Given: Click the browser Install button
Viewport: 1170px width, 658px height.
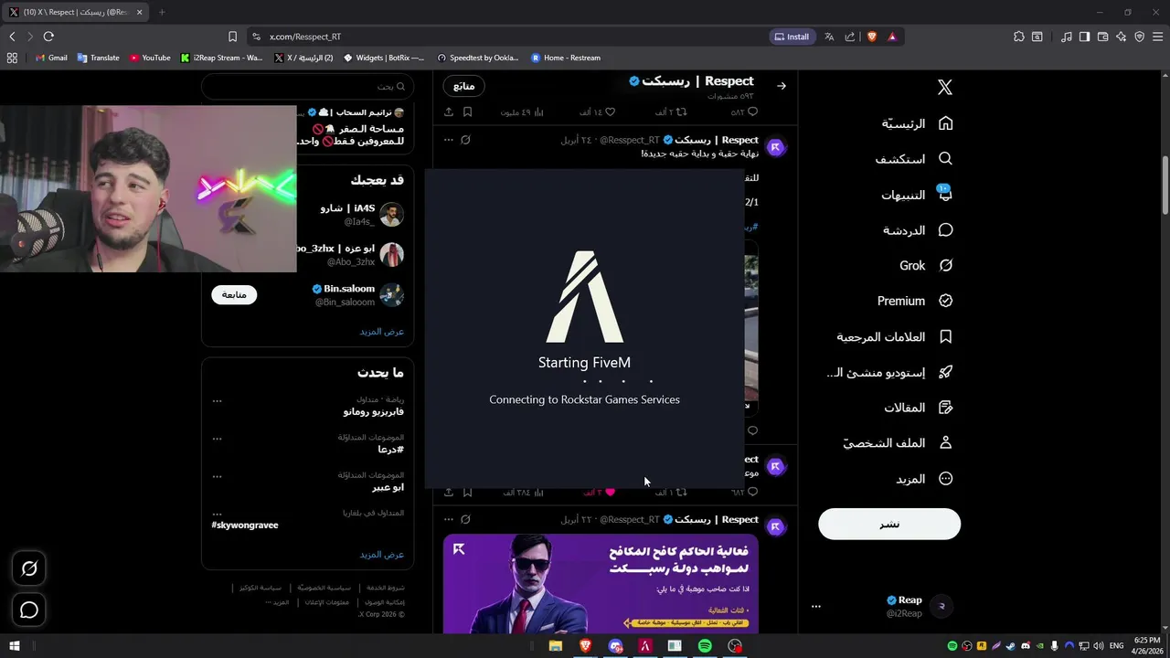Looking at the screenshot, I should coord(792,37).
